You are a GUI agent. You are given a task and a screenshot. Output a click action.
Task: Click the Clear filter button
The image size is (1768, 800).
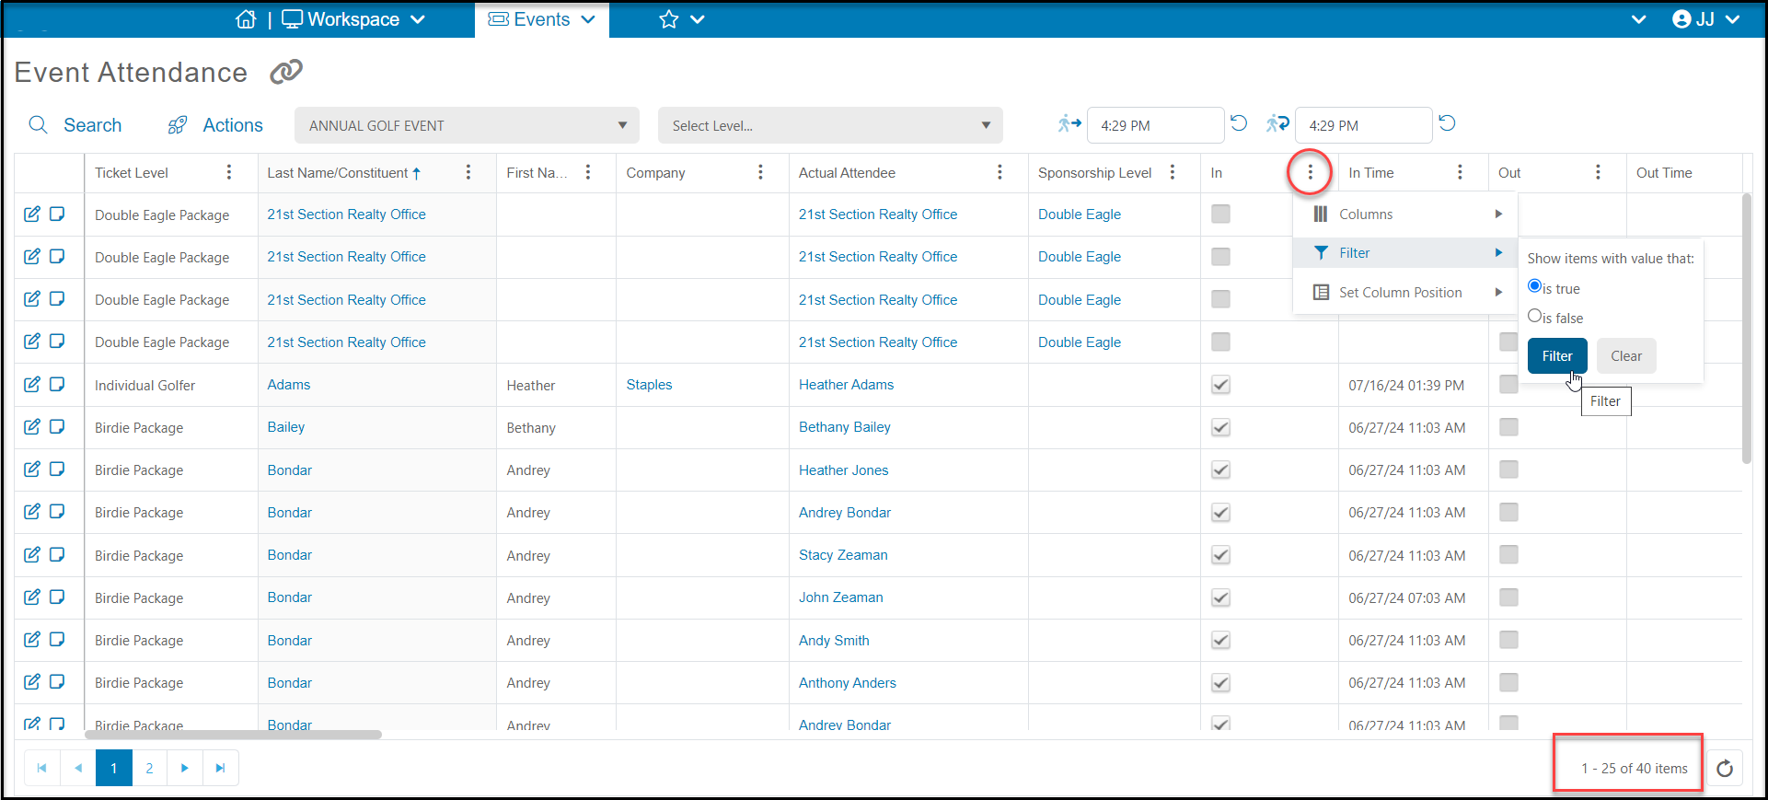[1626, 356]
